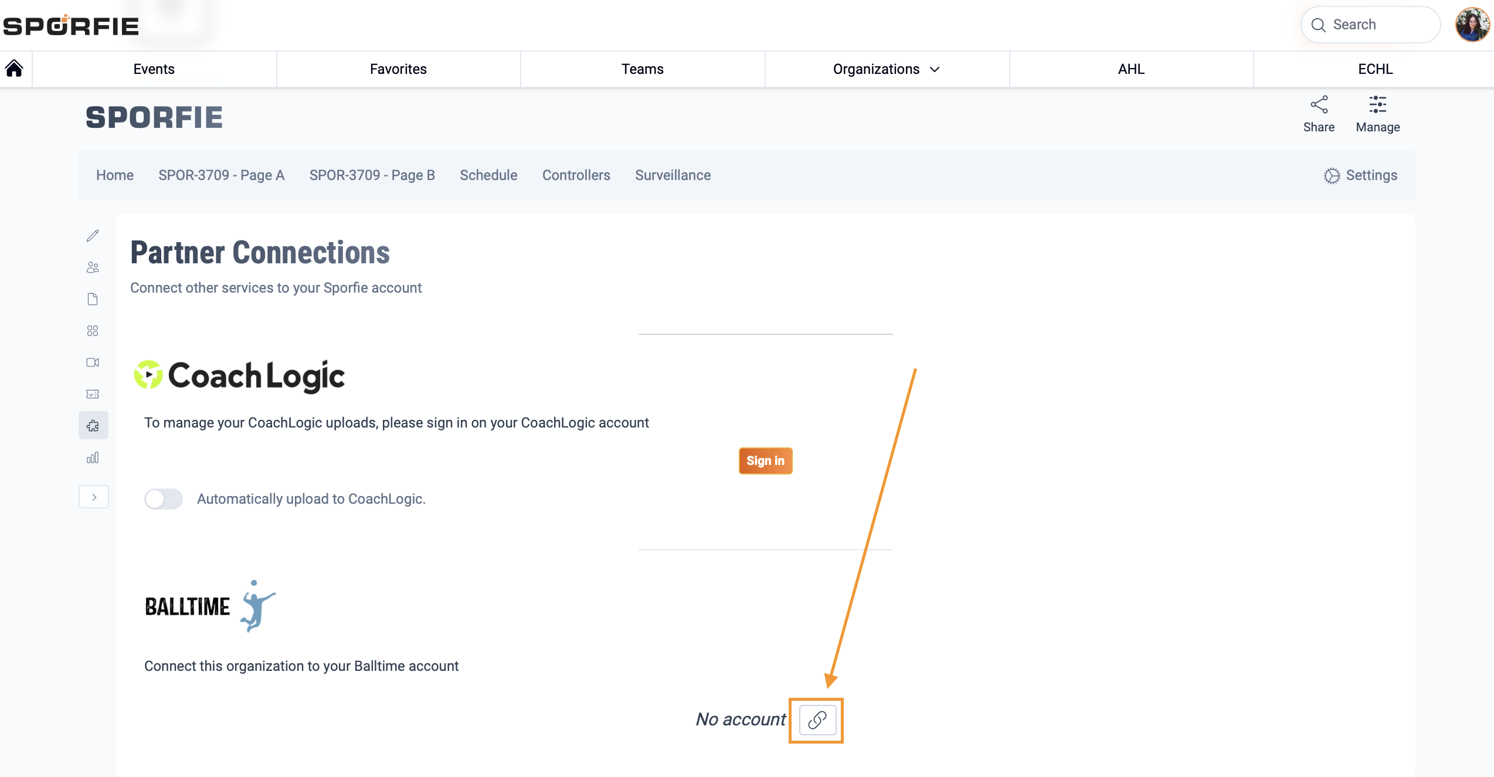This screenshot has height=777, width=1494.
Task: Switch to the Schedule tab
Action: [x=488, y=175]
